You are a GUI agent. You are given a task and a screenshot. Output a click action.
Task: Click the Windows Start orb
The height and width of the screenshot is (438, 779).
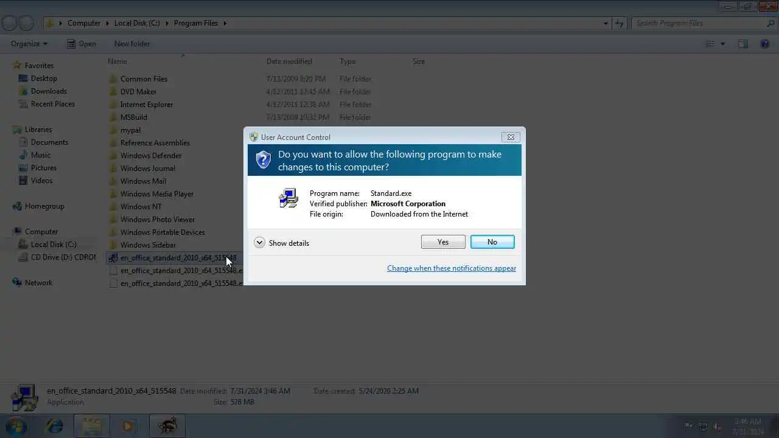click(16, 426)
